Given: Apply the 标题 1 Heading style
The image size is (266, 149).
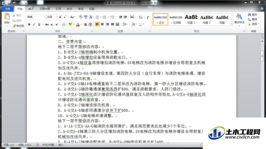Looking at the screenshot, I should click(191, 19).
